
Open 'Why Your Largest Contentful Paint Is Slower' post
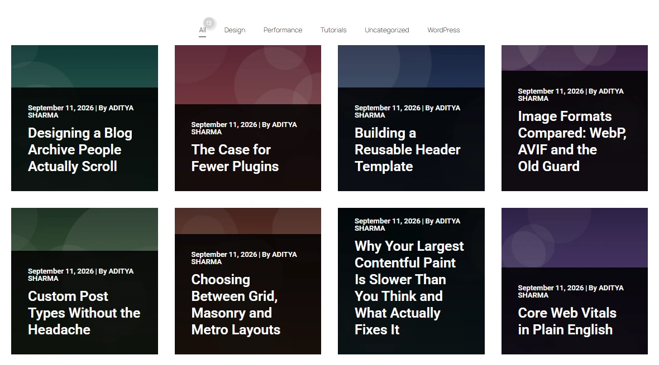[x=409, y=288]
